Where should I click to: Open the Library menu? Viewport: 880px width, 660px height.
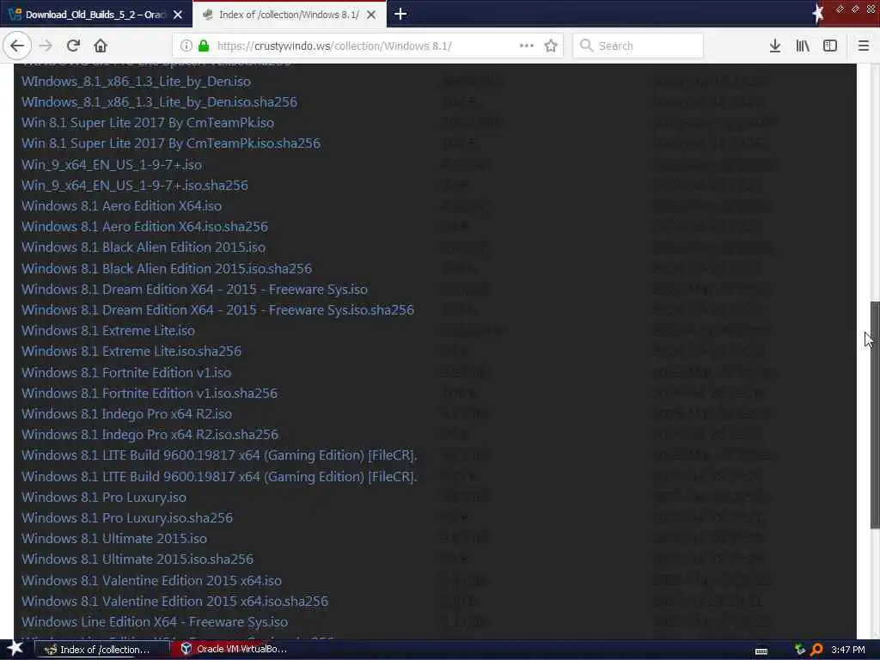tap(803, 46)
